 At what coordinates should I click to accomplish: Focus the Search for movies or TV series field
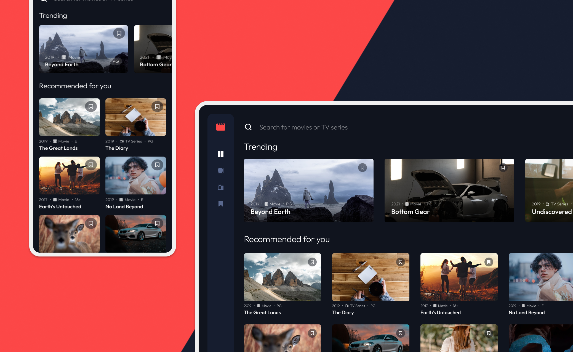(303, 127)
